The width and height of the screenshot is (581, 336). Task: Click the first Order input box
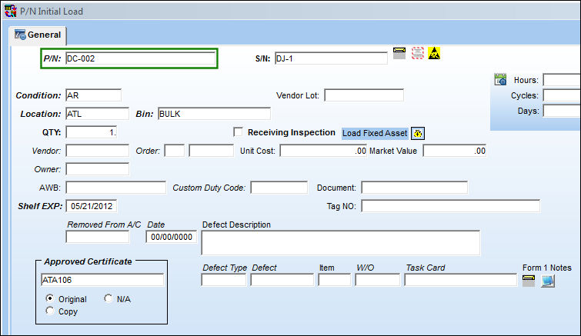click(175, 151)
